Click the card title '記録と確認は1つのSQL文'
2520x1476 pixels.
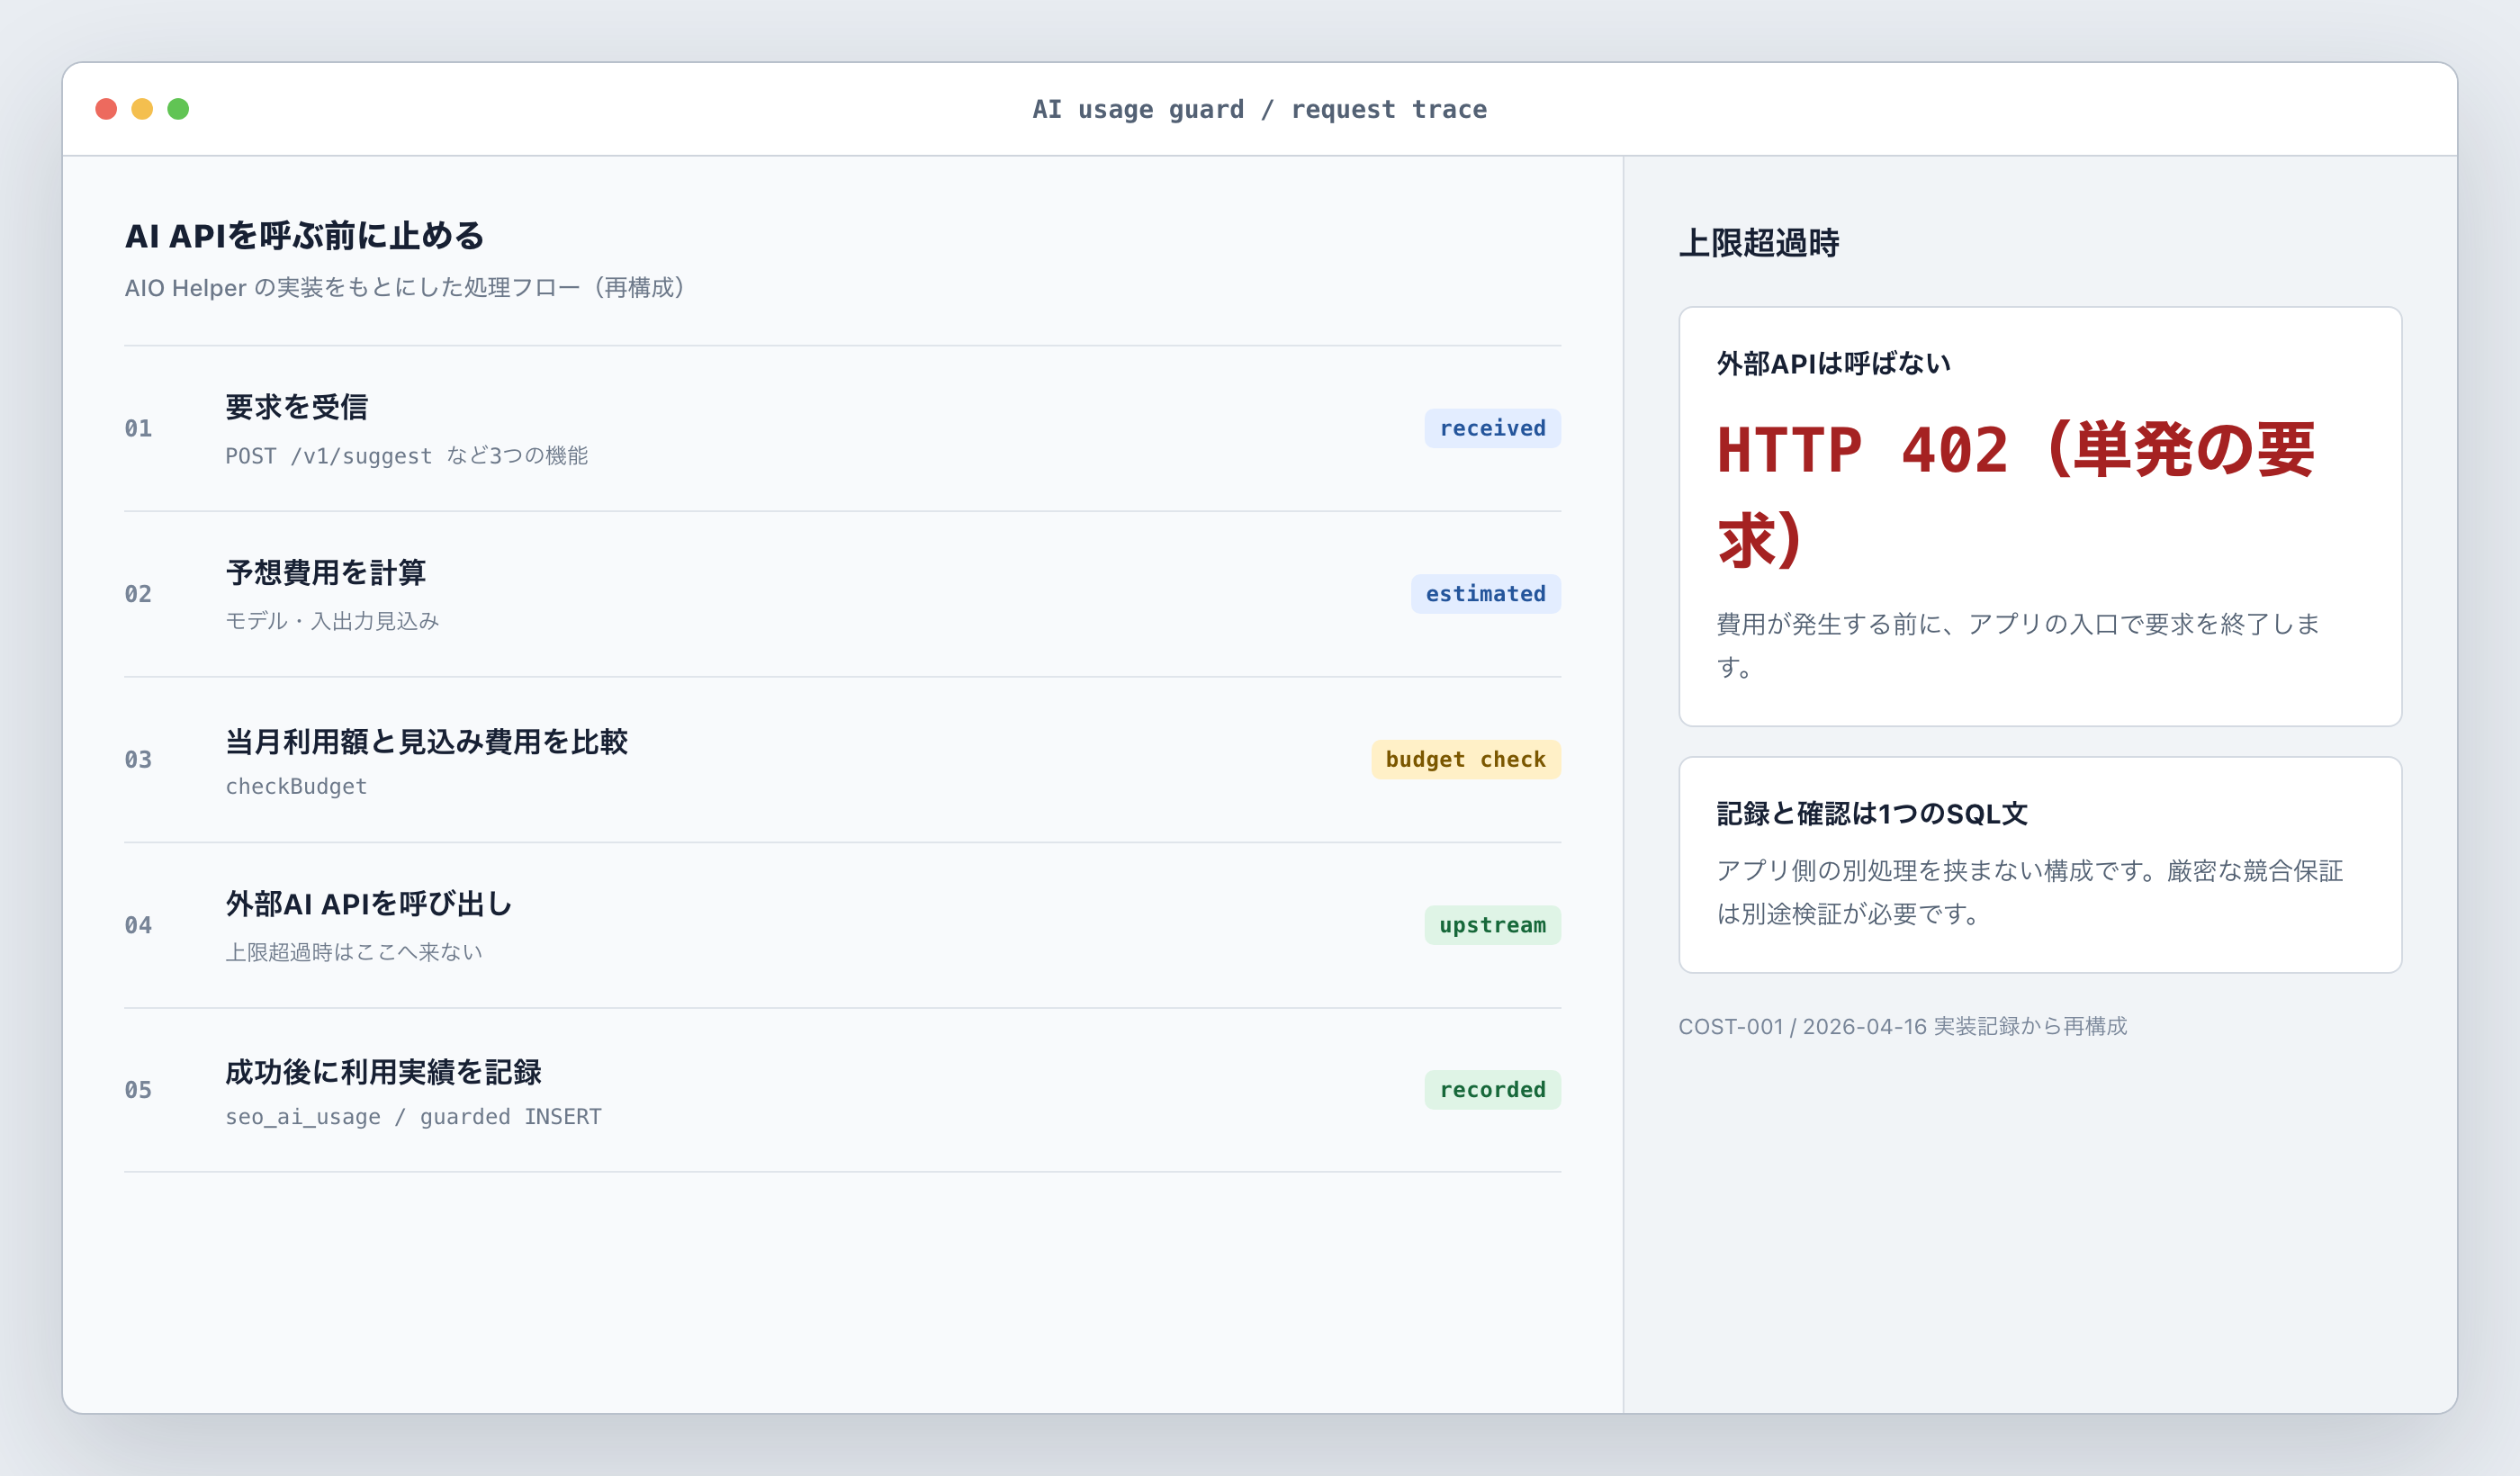(x=1871, y=814)
